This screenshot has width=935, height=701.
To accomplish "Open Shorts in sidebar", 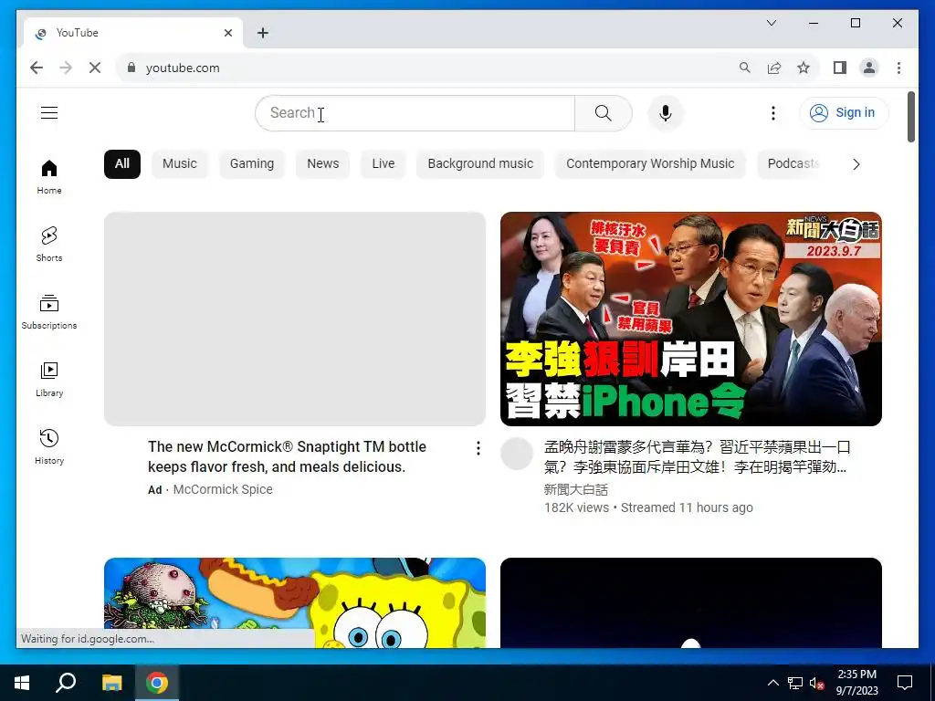I will [x=49, y=245].
